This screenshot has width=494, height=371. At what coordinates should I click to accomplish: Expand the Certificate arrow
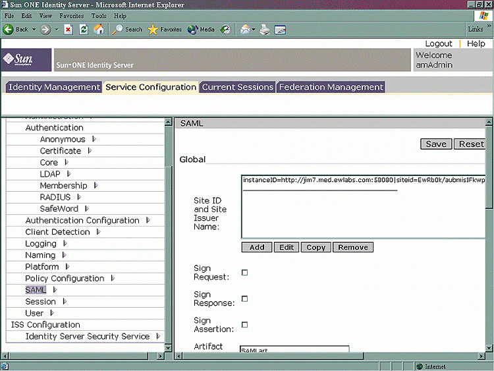pyautogui.click(x=90, y=150)
